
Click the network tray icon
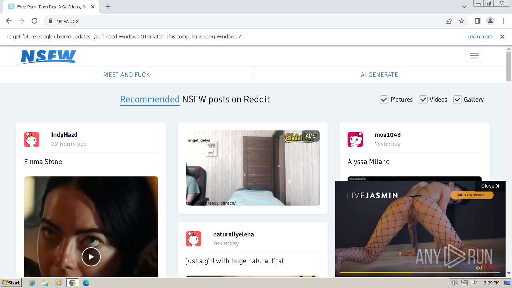click(x=464, y=283)
